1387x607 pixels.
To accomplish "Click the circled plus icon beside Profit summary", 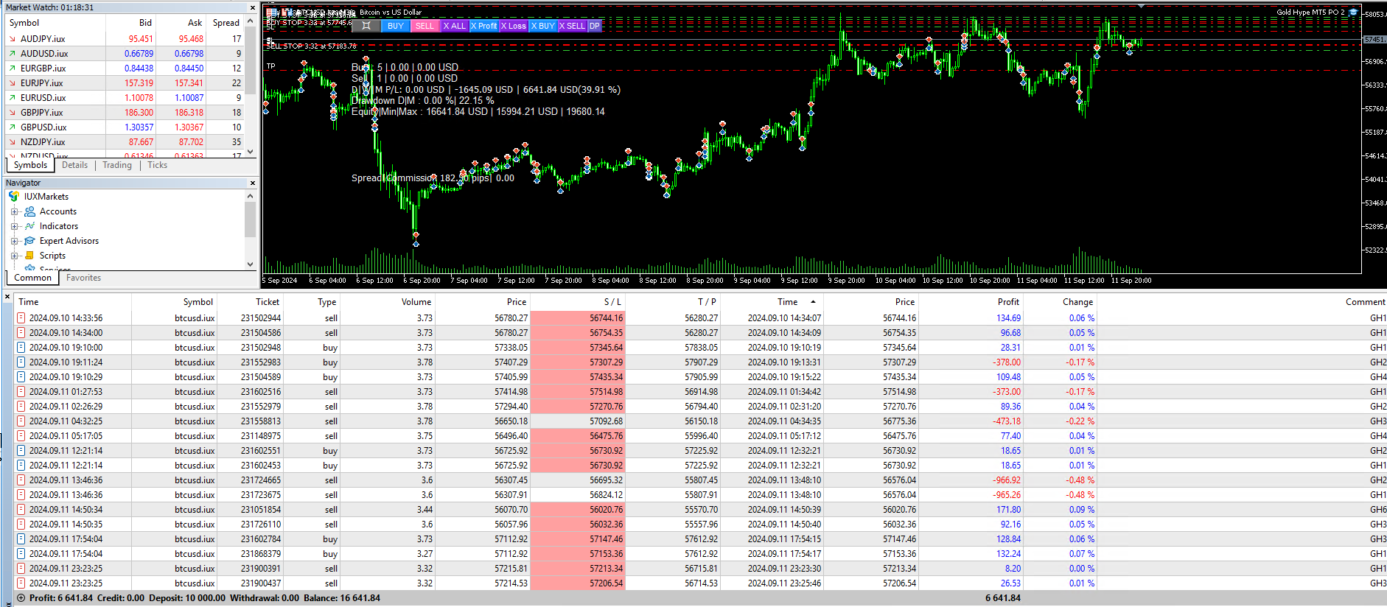I will coord(21,598).
